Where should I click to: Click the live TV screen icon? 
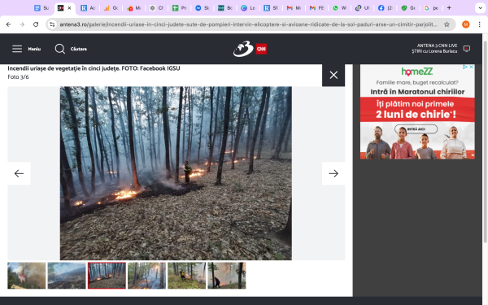(x=467, y=49)
